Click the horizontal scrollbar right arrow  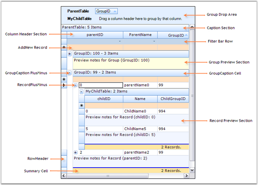(186, 176)
